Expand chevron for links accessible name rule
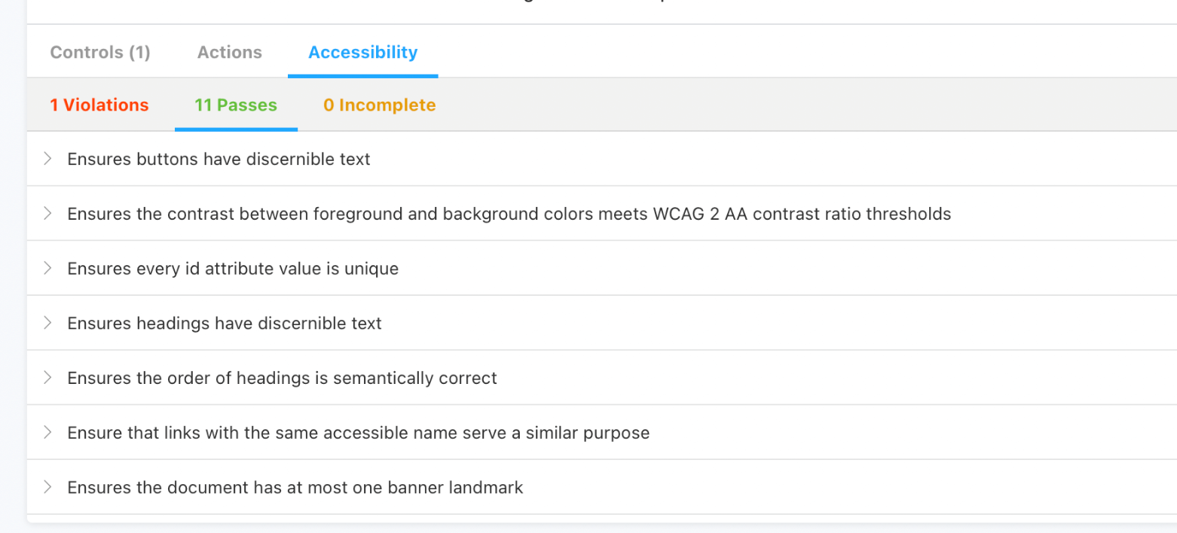Viewport: 1177px width, 533px height. pyautogui.click(x=47, y=433)
